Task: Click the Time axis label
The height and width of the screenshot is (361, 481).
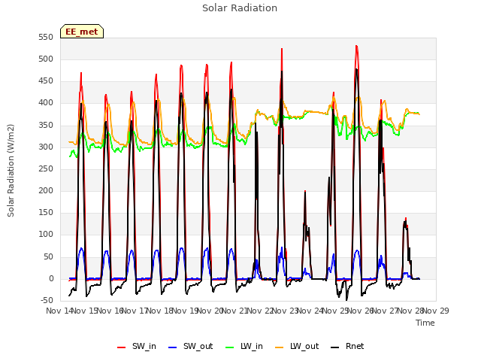Action: (x=425, y=323)
